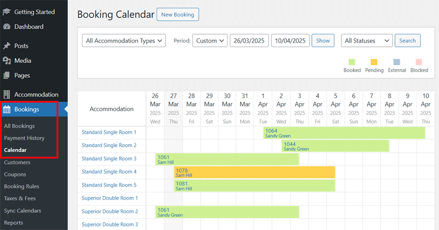The height and width of the screenshot is (230, 439).
Task: Open All Bookings submenu
Action: (19, 126)
